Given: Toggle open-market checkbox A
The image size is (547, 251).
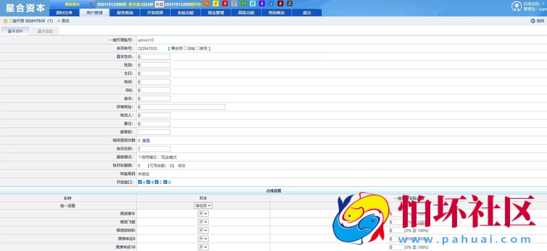Looking at the screenshot, I should (140, 182).
